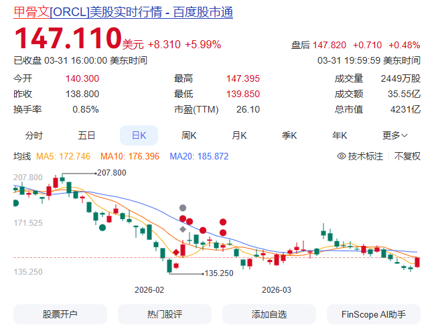444x333 pixels.
Task: Select the 日K chart tab
Action: (x=139, y=135)
